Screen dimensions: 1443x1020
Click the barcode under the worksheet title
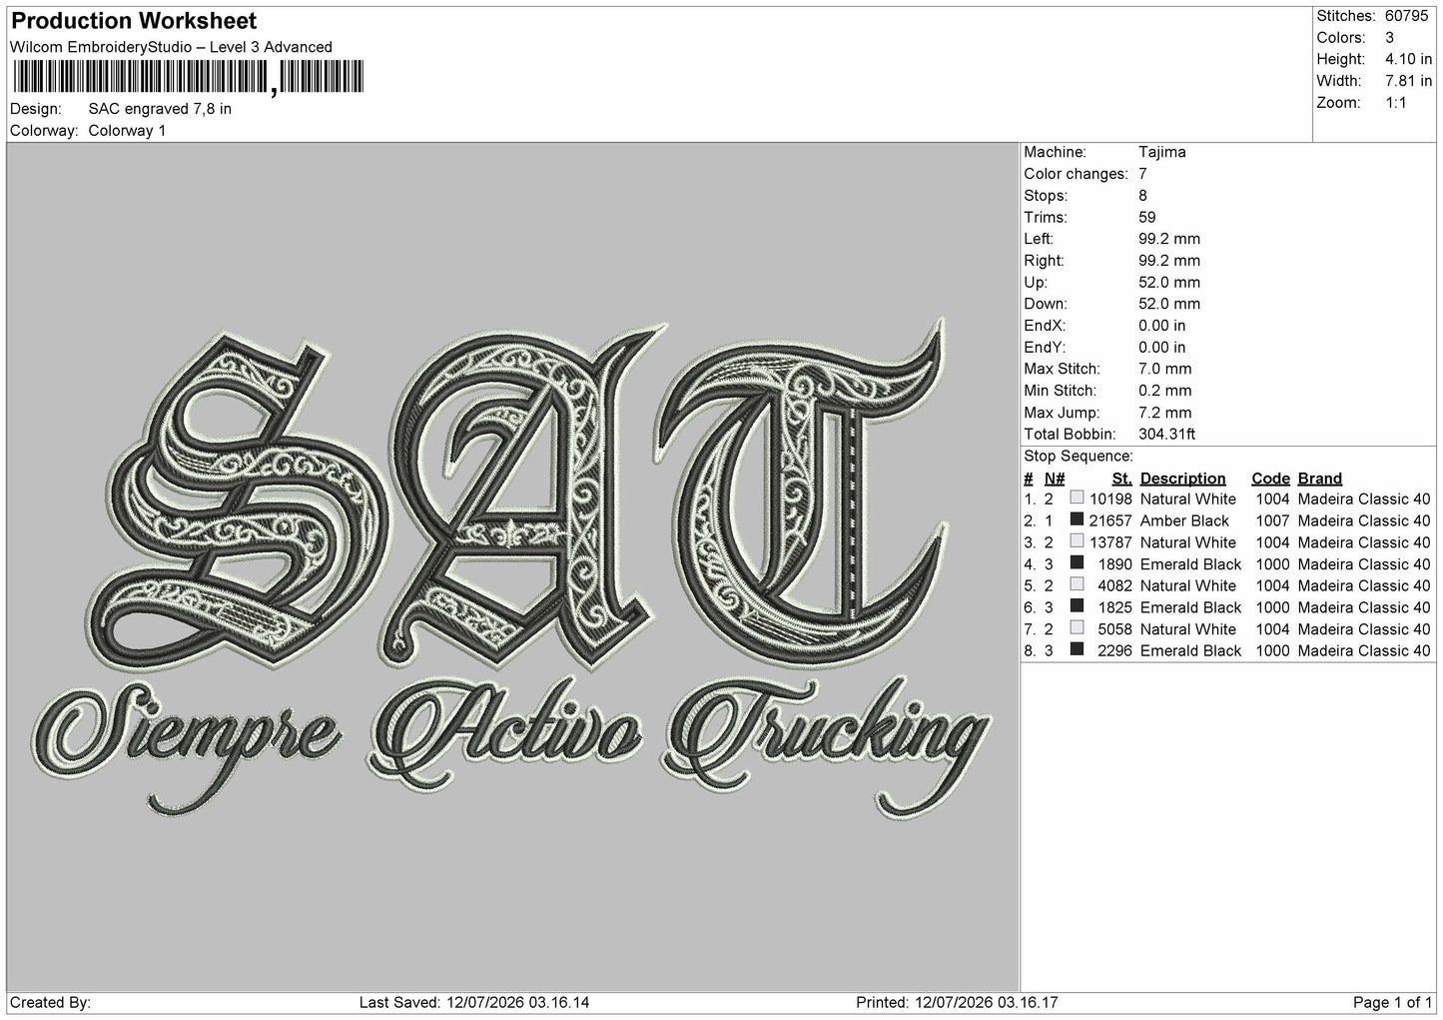point(187,77)
